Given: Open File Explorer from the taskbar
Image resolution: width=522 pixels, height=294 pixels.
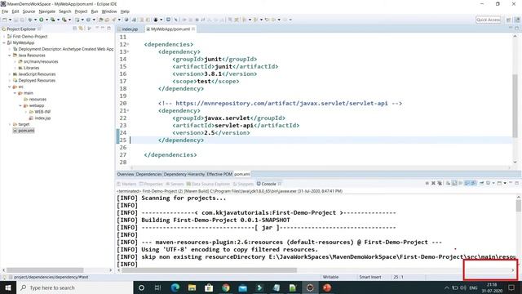Looking at the screenshot, I should (x=192, y=287).
